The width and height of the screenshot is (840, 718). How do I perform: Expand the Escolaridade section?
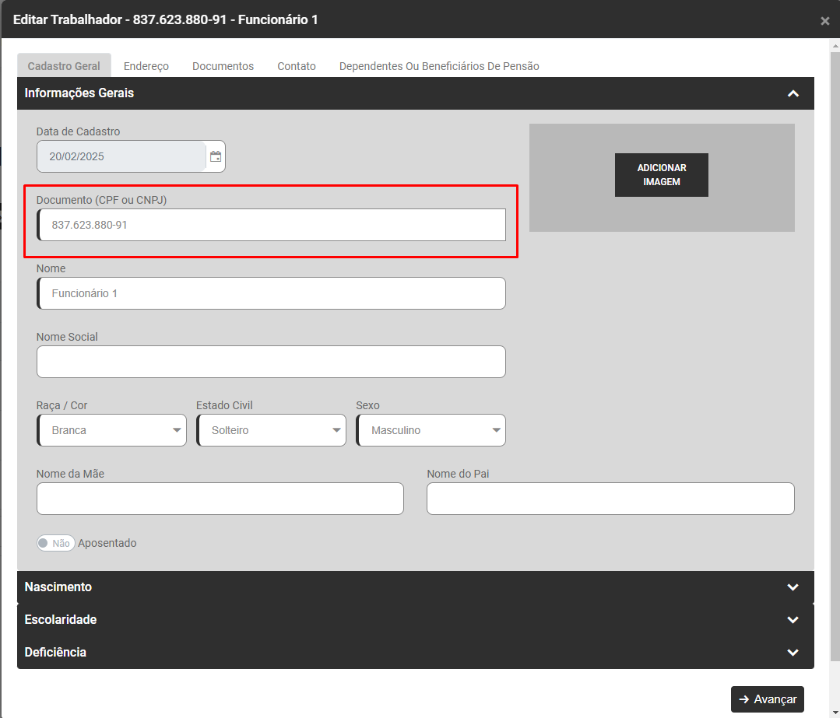(793, 620)
